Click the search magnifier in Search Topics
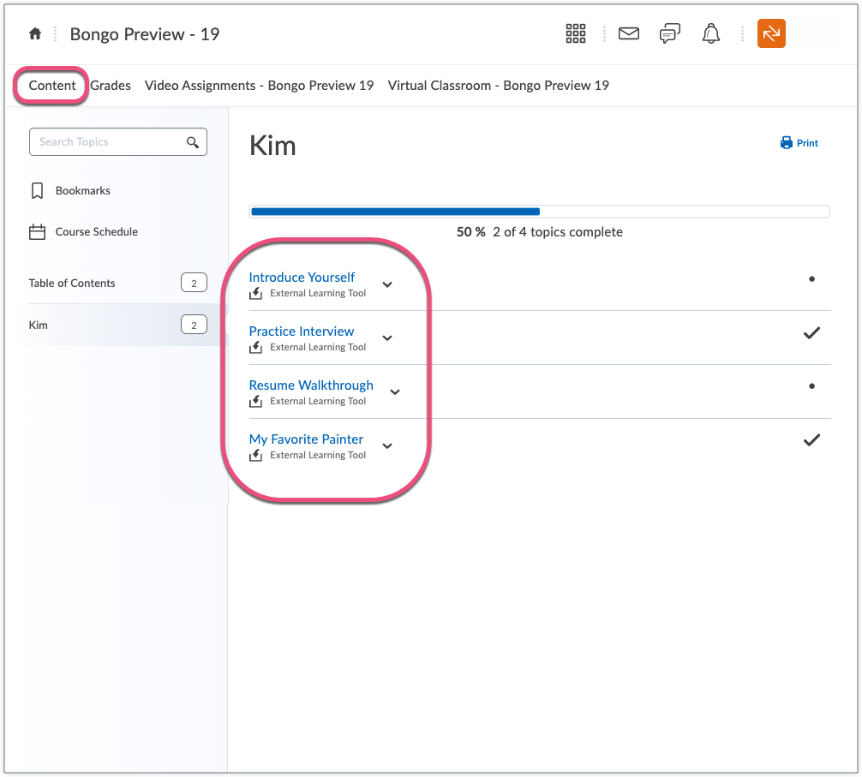This screenshot has width=862, height=777. 193,142
